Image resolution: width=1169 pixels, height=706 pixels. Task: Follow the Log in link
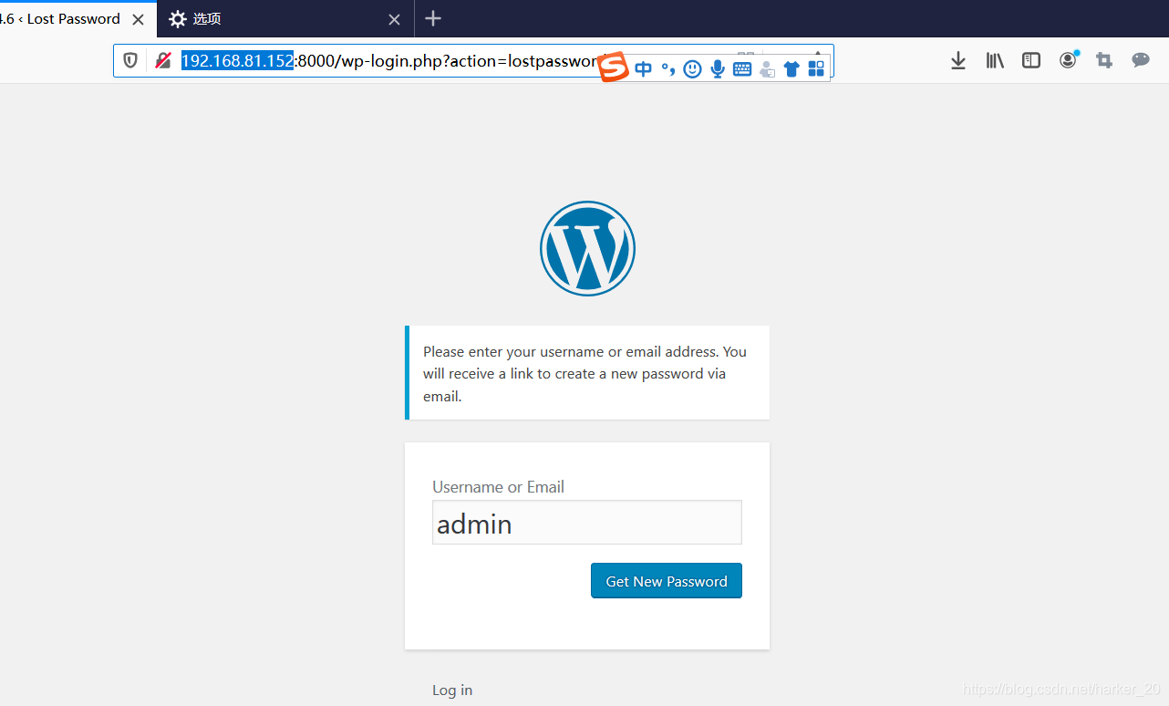[452, 690]
